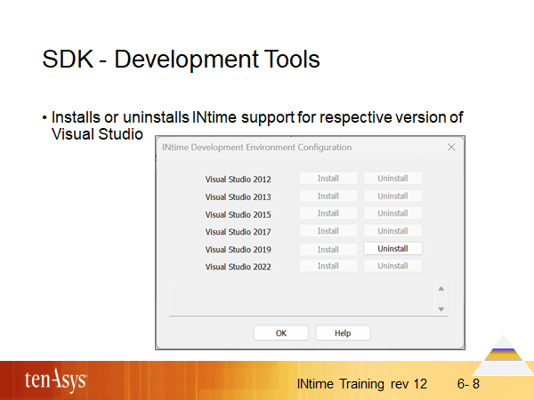534x400 pixels.
Task: Click Install for Visual Studio 2017
Action: pyautogui.click(x=328, y=231)
